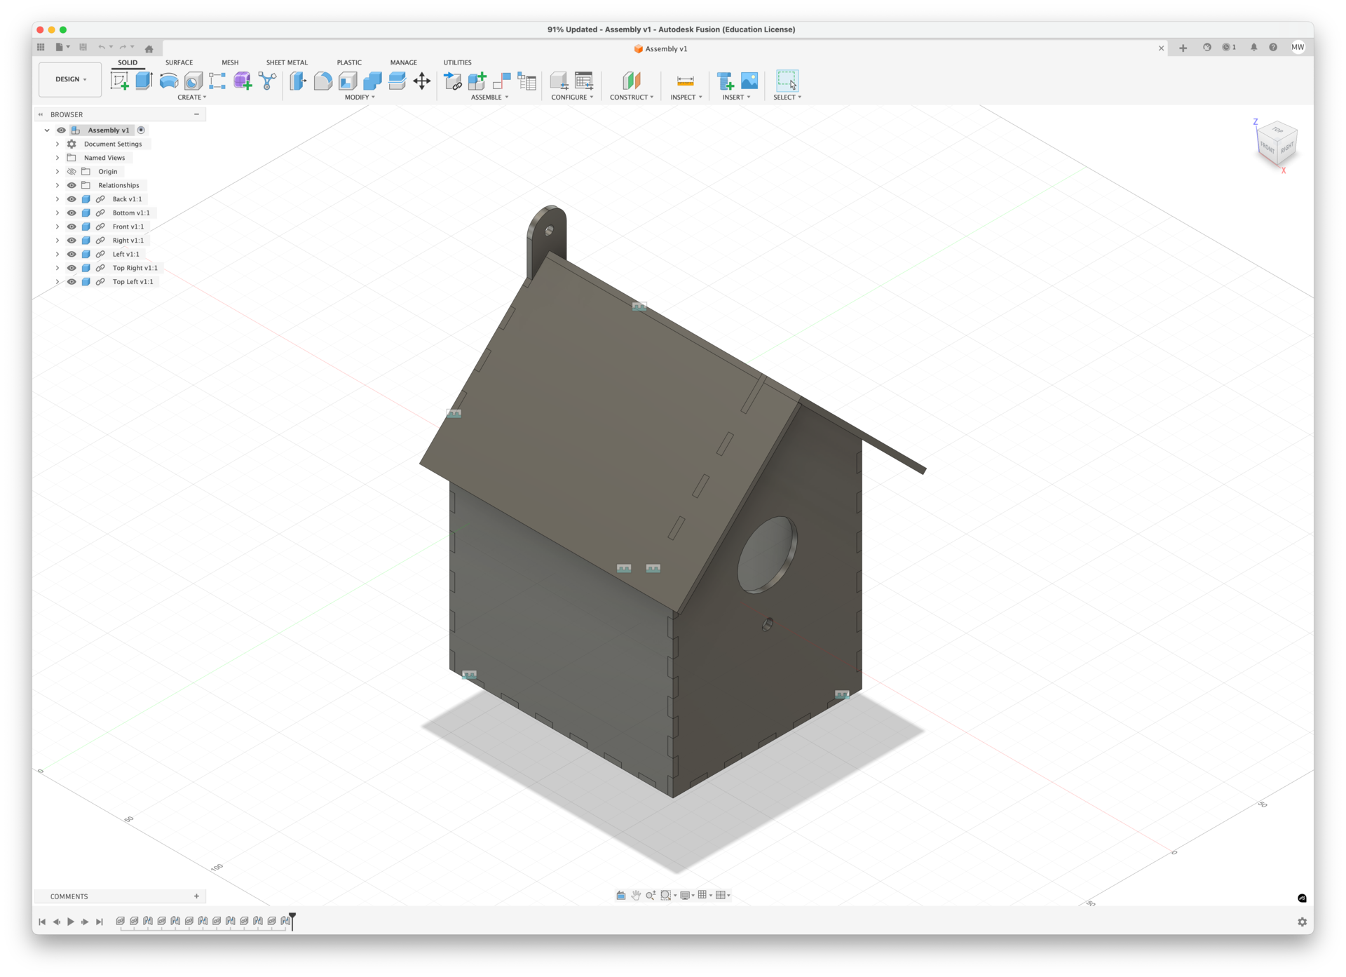The image size is (1346, 977).
Task: Open timeline settings gear
Action: 1302,922
